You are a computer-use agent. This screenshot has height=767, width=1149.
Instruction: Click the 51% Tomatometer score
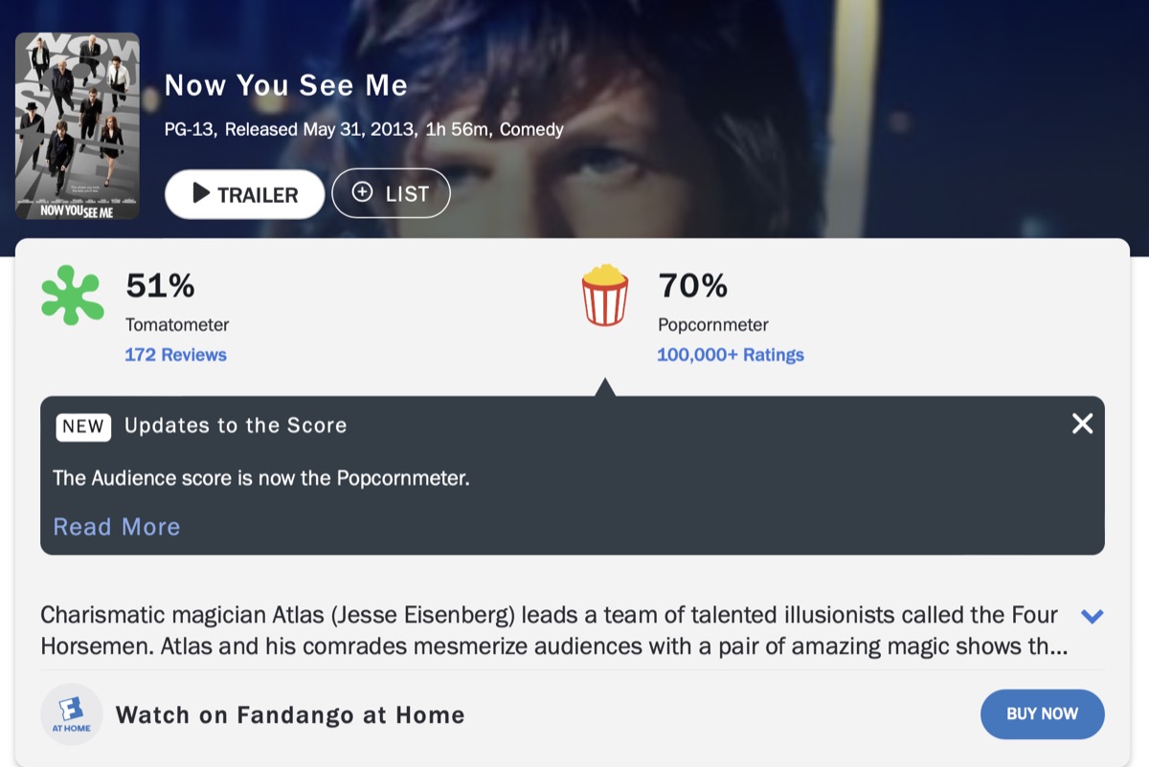pos(160,285)
